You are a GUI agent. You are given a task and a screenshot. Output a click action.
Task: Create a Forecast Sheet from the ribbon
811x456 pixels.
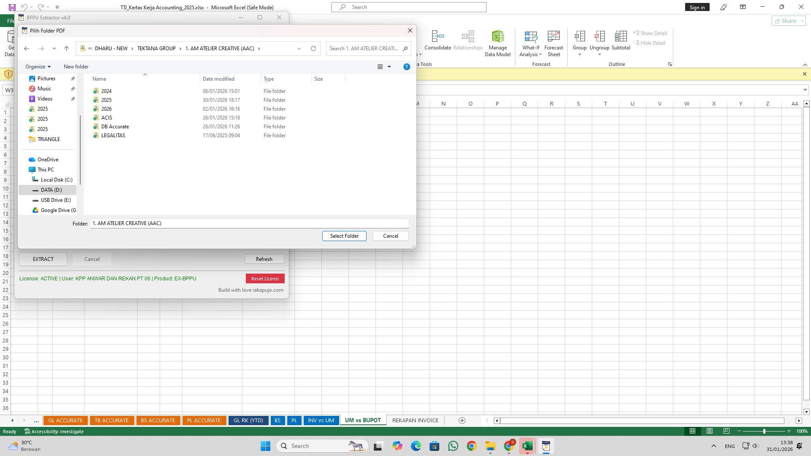[x=554, y=42]
